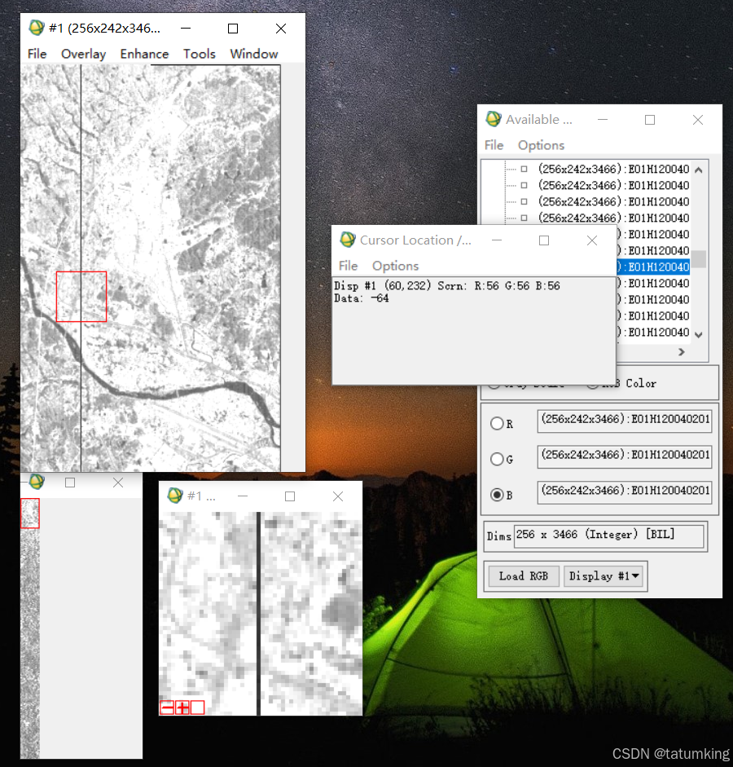Close the main display window

(x=281, y=29)
